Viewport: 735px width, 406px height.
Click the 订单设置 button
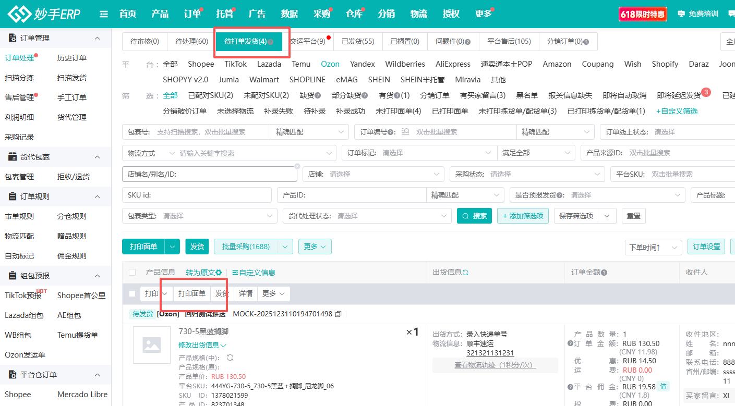click(706, 247)
